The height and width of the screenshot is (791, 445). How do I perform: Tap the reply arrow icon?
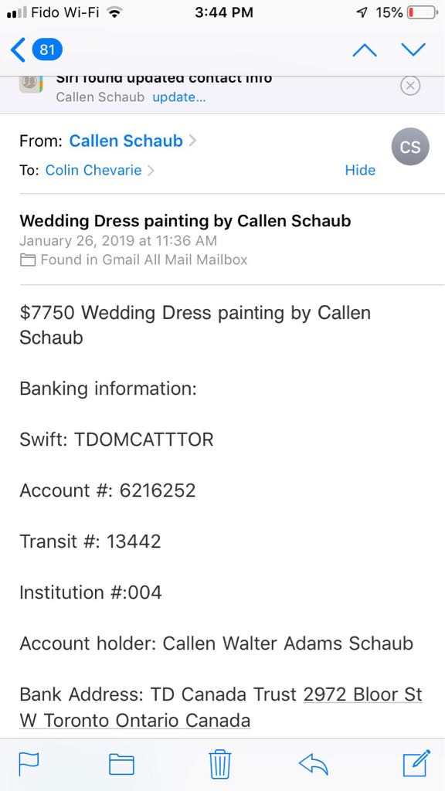pos(314,763)
